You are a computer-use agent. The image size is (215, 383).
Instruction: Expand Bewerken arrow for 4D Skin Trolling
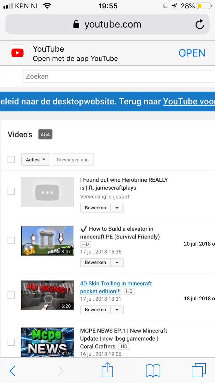(117, 310)
